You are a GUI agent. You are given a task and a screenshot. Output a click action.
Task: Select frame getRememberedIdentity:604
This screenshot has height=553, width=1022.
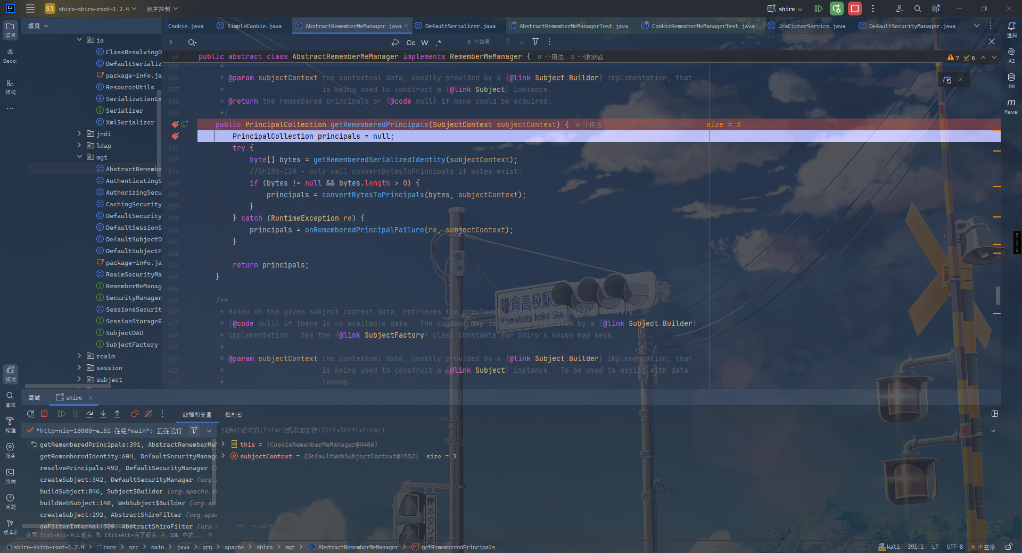(x=128, y=456)
